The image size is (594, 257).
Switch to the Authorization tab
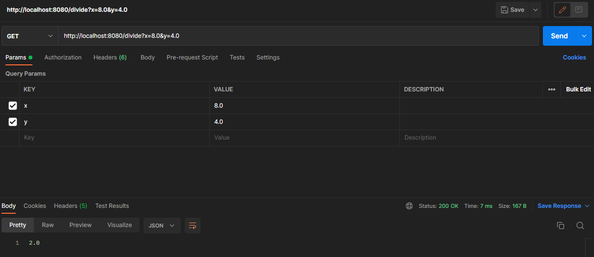(63, 57)
